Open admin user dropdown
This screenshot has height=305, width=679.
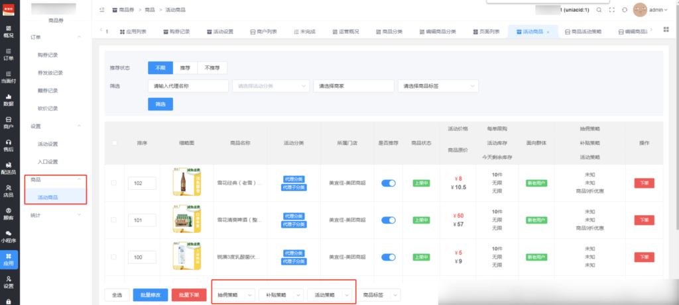point(658,9)
